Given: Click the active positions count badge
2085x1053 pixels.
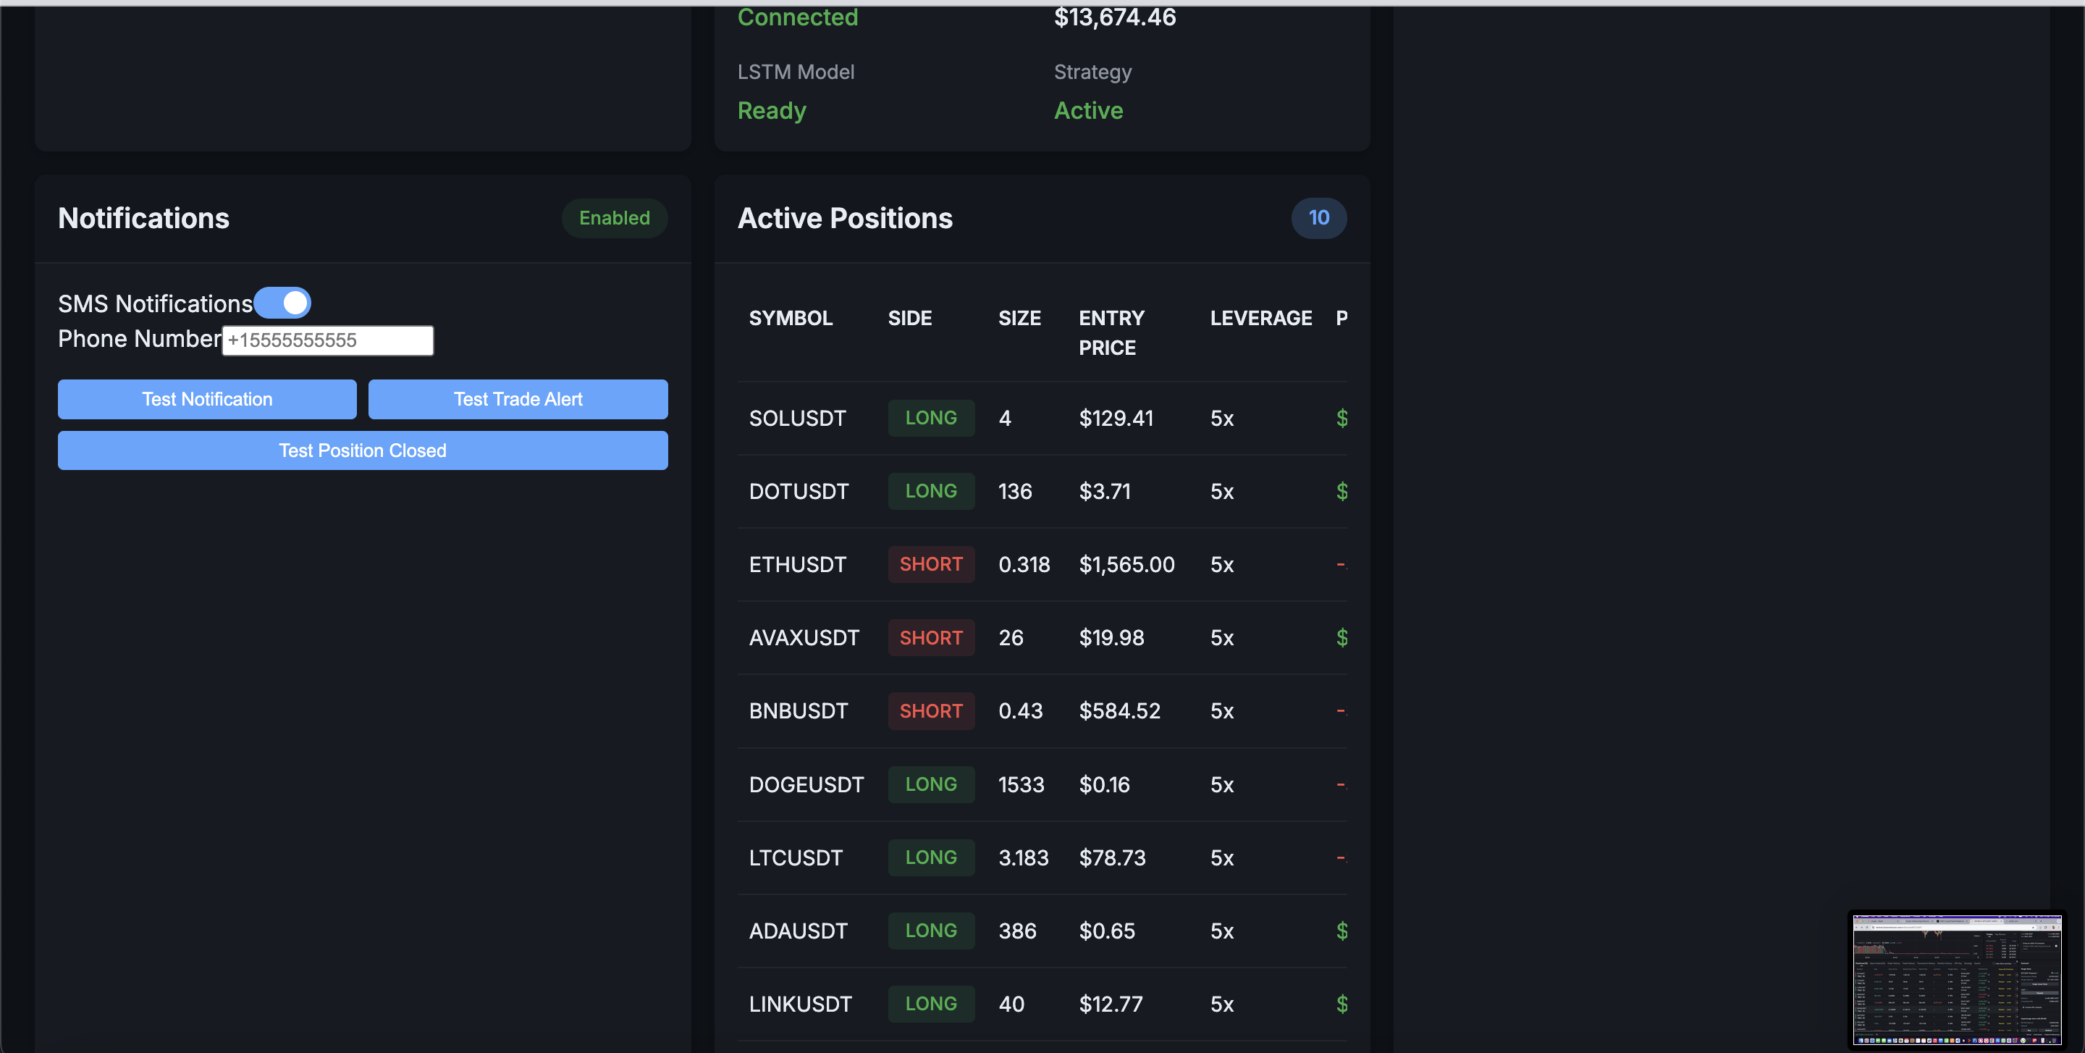Looking at the screenshot, I should pos(1318,218).
